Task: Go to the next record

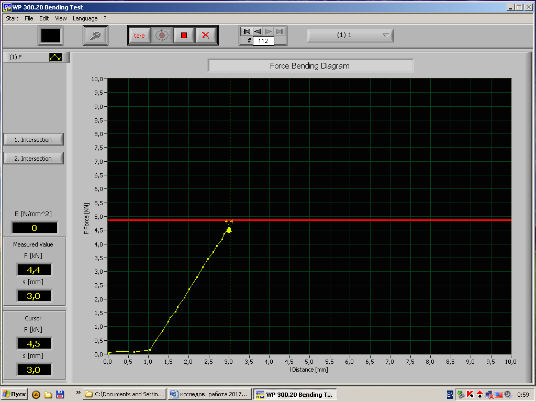Action: pos(269,31)
